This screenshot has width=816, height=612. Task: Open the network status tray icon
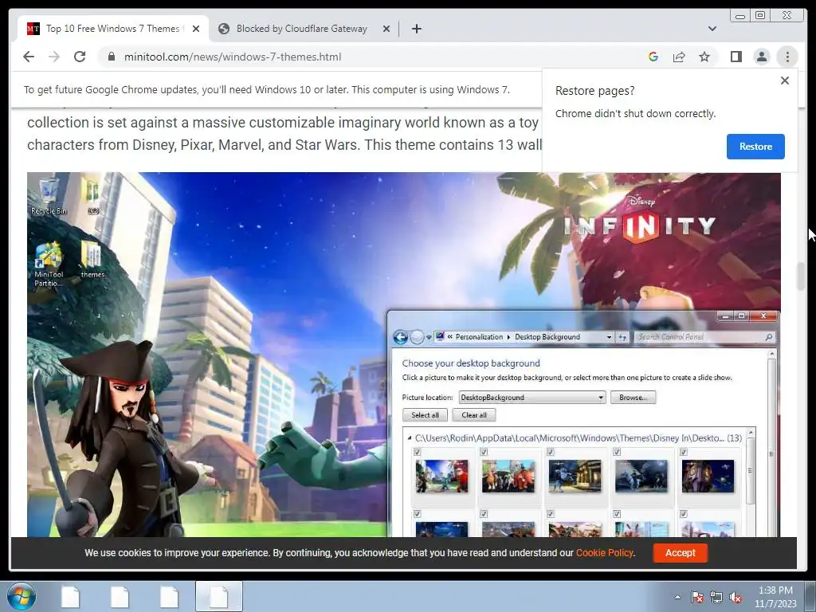pos(716,597)
